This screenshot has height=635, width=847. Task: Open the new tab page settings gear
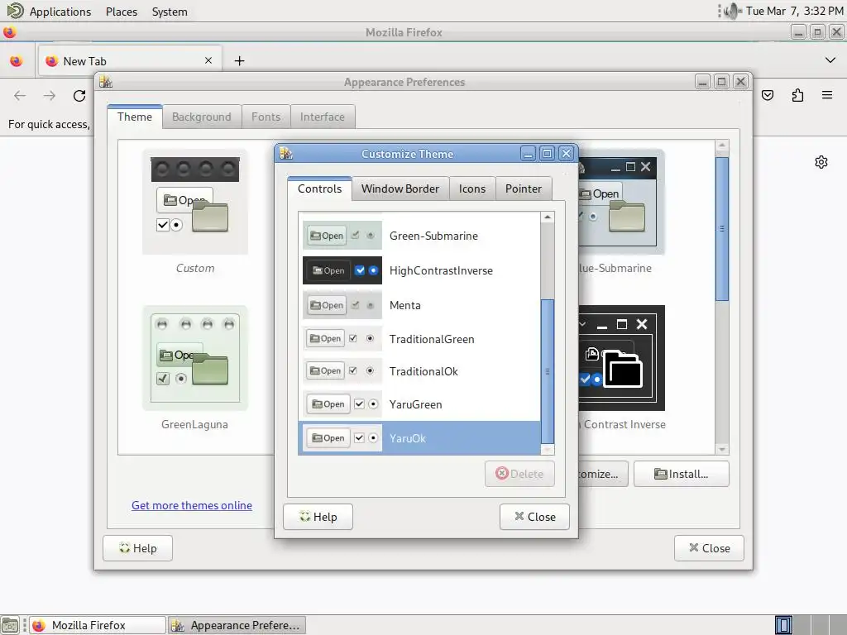[821, 162]
